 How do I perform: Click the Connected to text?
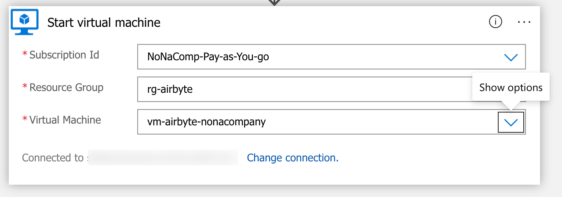53,158
